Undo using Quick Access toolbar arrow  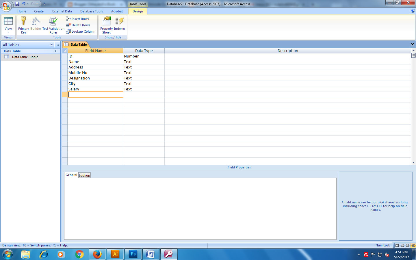pyautogui.click(x=23, y=4)
